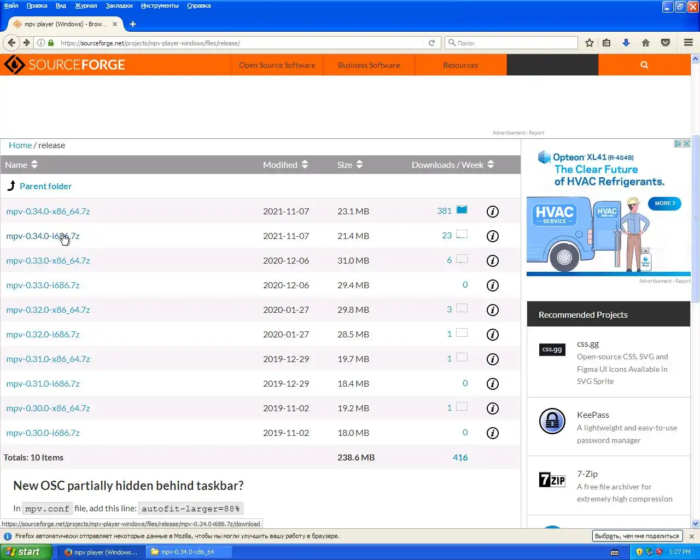Open the Правка menu
The width and height of the screenshot is (700, 560).
tap(37, 5)
